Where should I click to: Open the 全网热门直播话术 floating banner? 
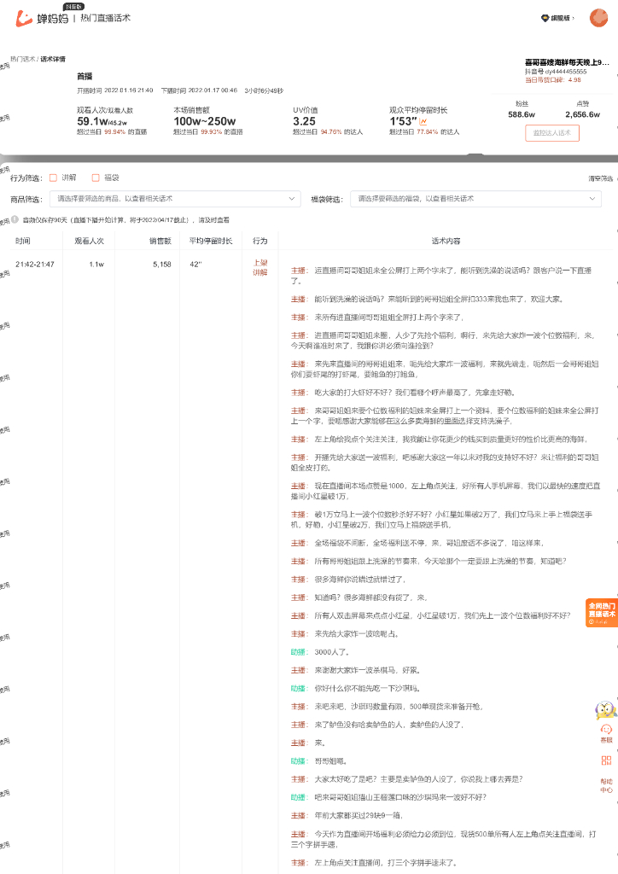602,613
